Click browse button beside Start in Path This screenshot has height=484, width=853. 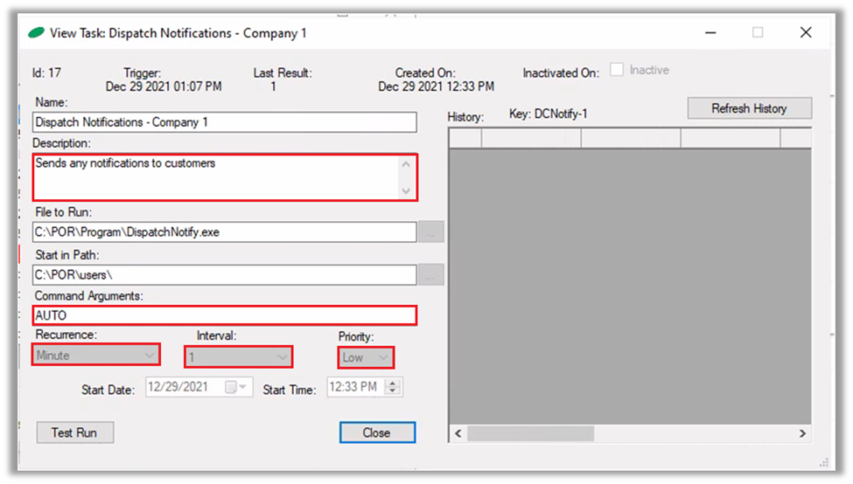pos(430,275)
